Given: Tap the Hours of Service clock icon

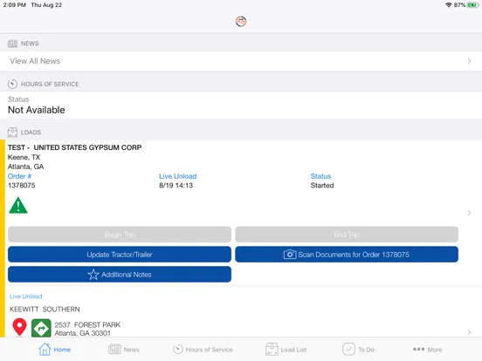Looking at the screenshot, I should tap(12, 84).
